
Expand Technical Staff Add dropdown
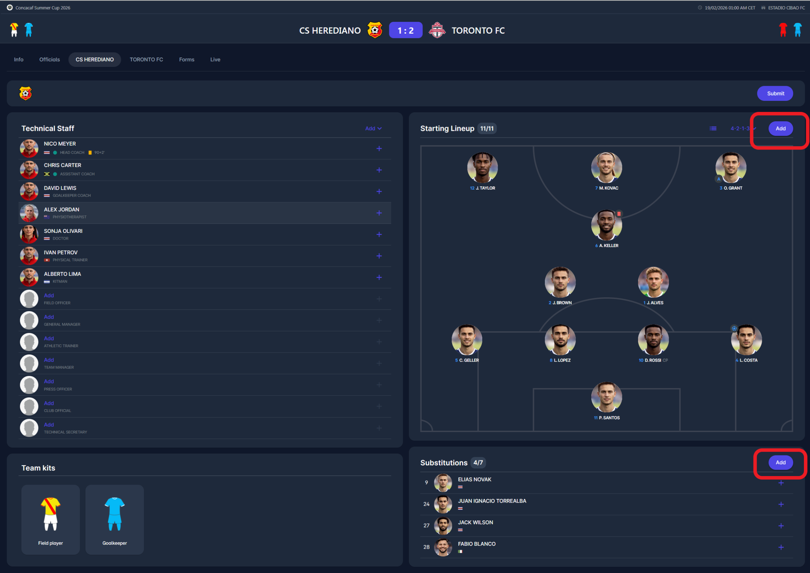(x=373, y=128)
